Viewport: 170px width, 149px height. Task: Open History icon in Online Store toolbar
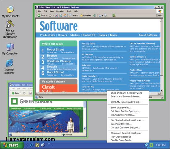point(95,15)
